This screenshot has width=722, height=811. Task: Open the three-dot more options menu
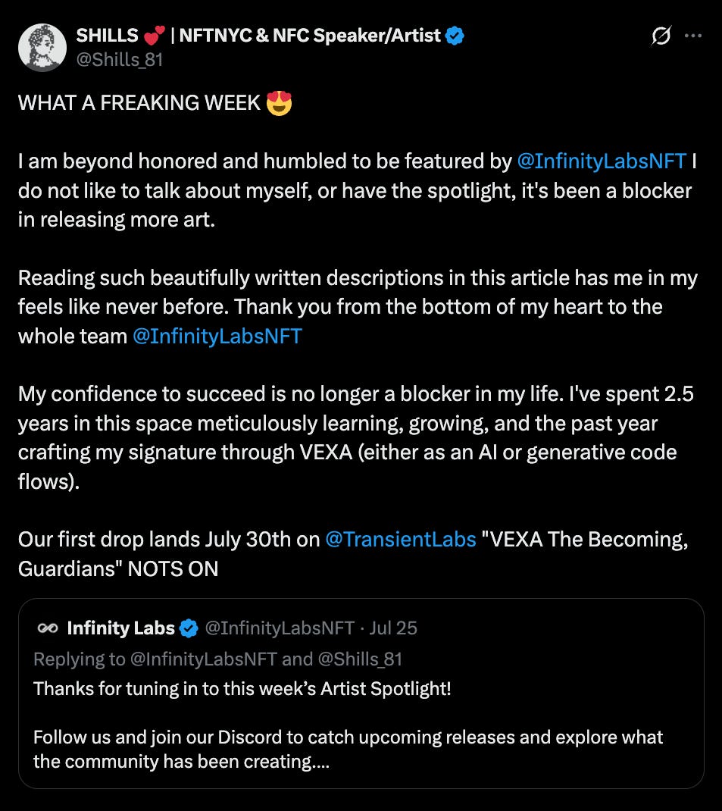(693, 36)
